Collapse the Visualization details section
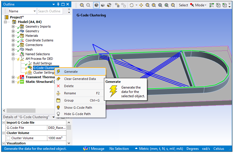The height and width of the screenshot is (153, 233). [x=4, y=143]
